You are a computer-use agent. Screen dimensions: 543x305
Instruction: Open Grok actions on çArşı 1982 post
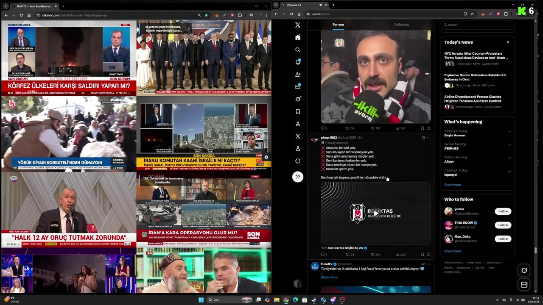423,138
